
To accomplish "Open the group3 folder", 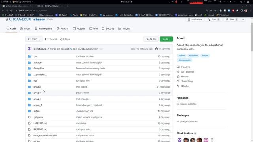I will (x=37, y=93).
